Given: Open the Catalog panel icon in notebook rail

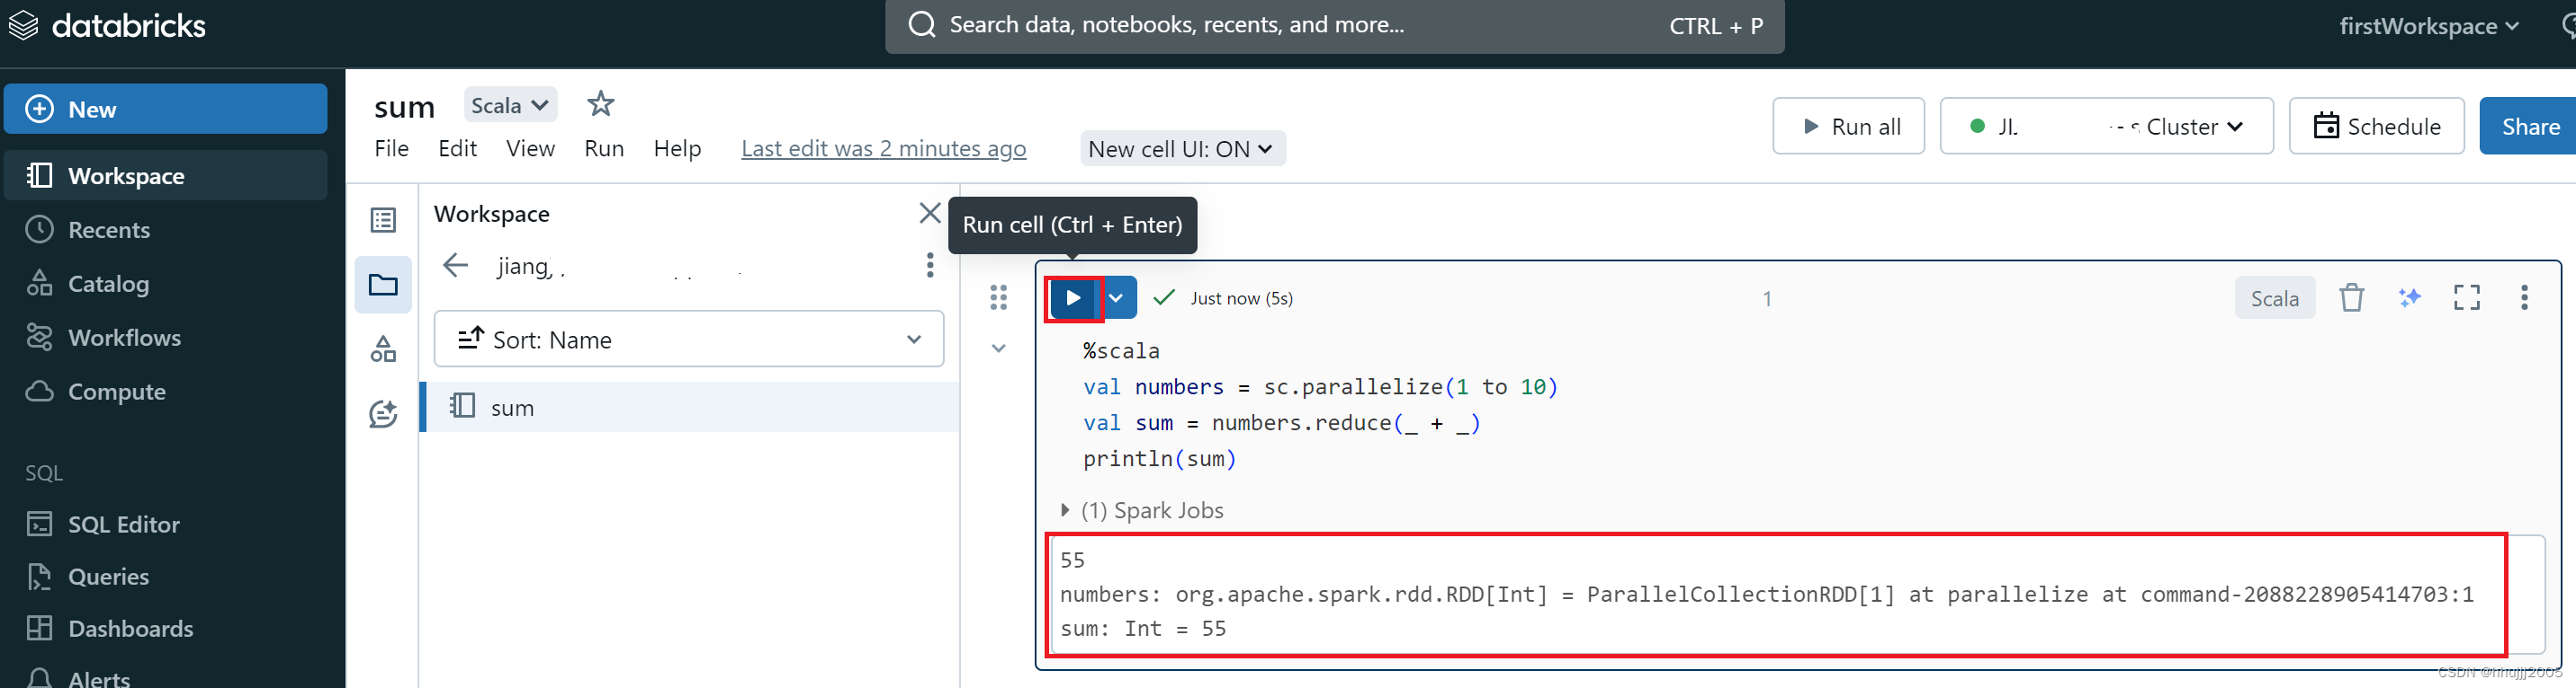Looking at the screenshot, I should click(383, 348).
